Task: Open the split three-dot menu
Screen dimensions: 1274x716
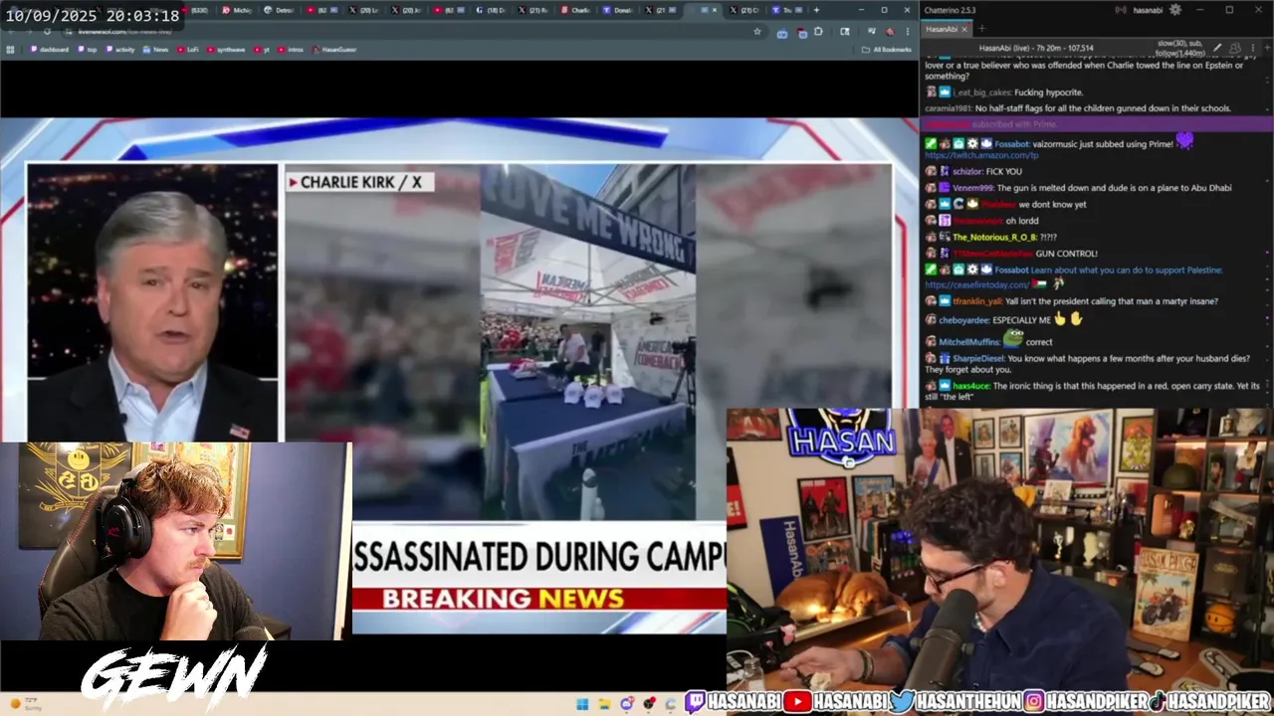Action: coord(1251,48)
